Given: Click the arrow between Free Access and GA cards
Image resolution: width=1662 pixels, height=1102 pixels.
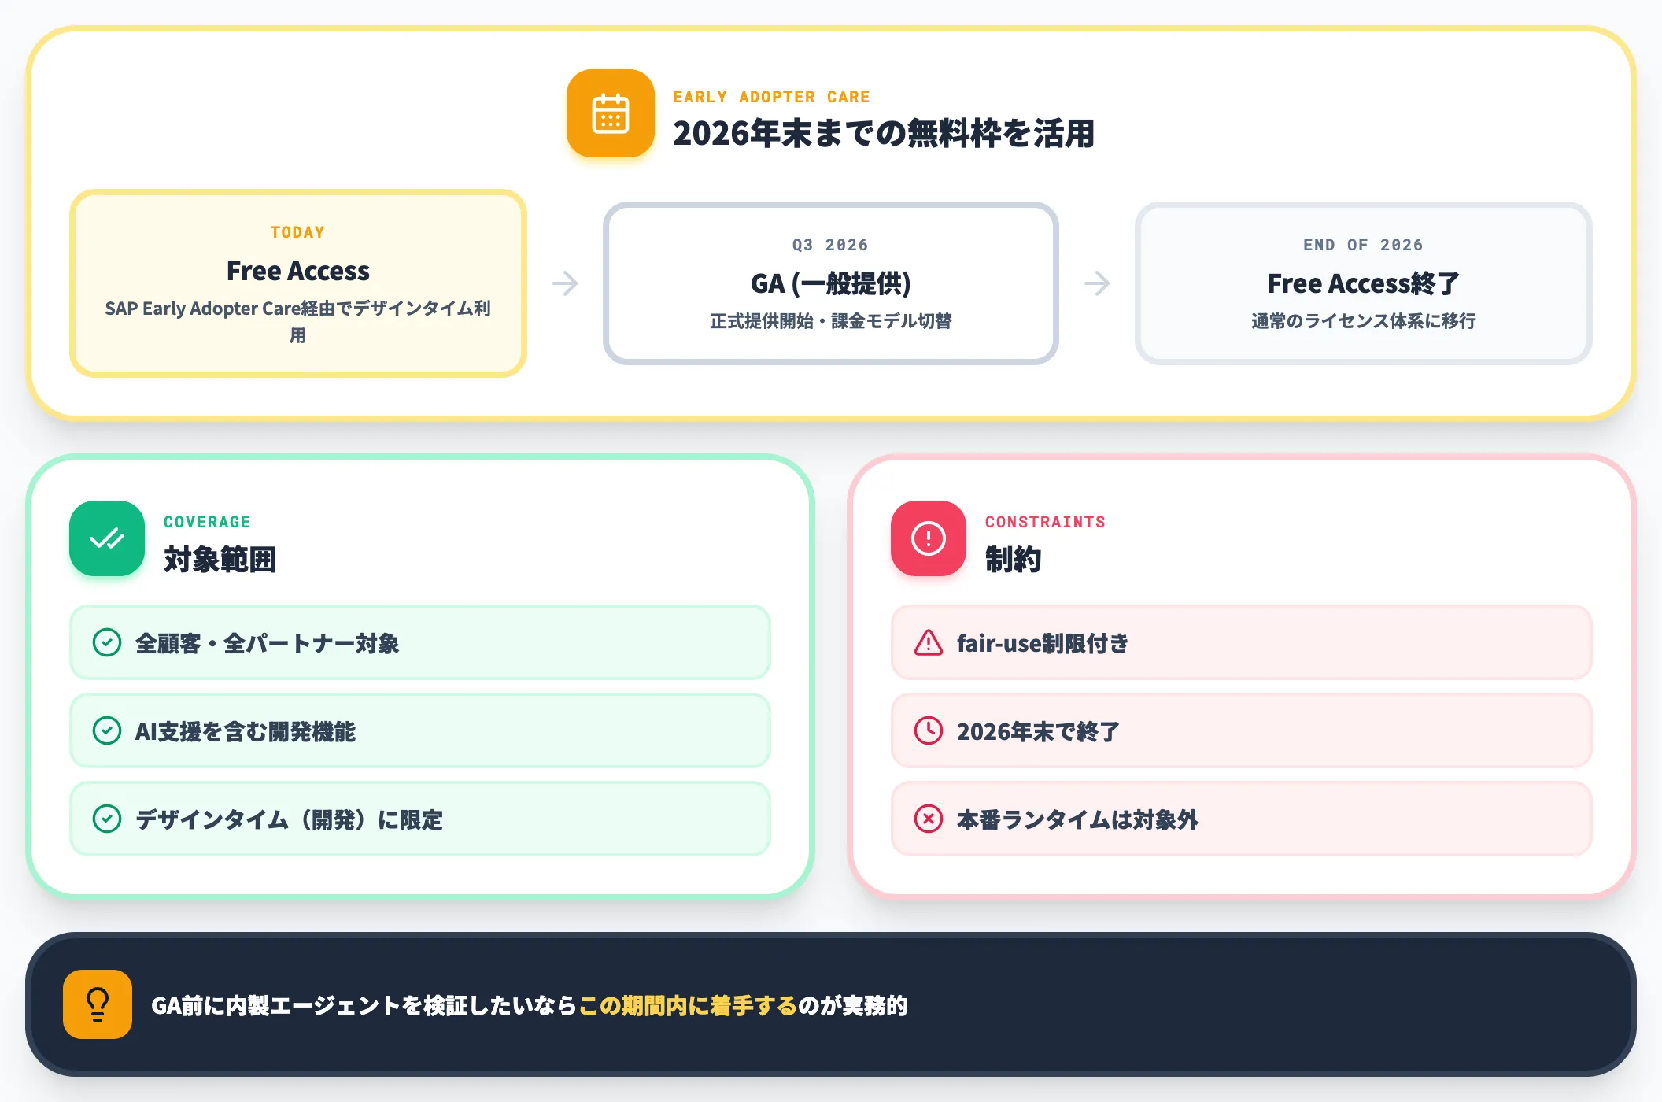Looking at the screenshot, I should pos(565,283).
